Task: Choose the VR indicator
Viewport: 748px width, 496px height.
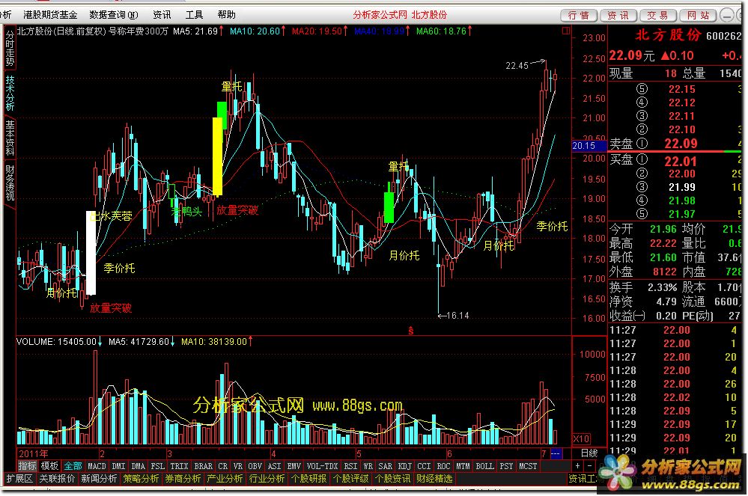Action: pyautogui.click(x=237, y=466)
